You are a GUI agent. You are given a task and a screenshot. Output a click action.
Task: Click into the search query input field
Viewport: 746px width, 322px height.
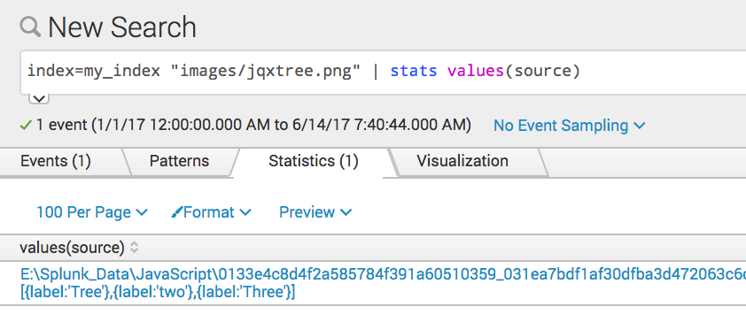(x=383, y=73)
